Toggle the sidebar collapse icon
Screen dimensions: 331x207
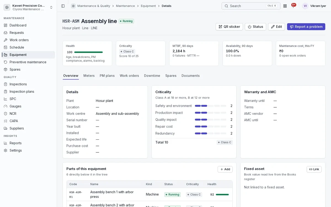pyautogui.click(x=63, y=6)
